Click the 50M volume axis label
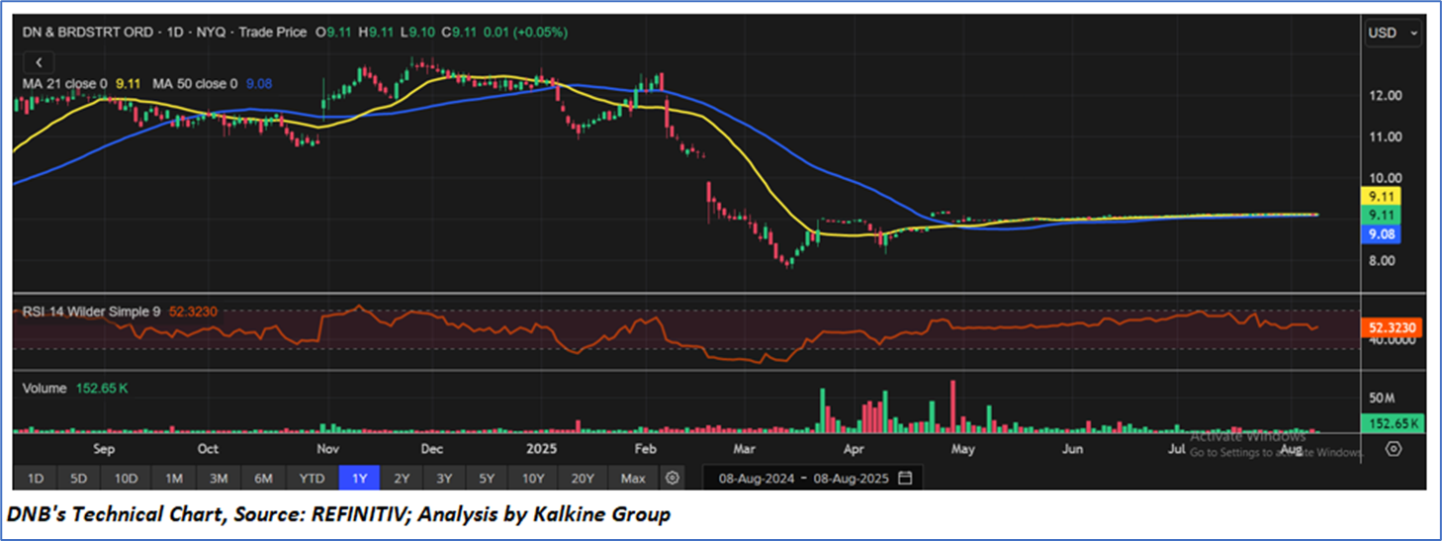This screenshot has width=1442, height=541. pos(1382,398)
